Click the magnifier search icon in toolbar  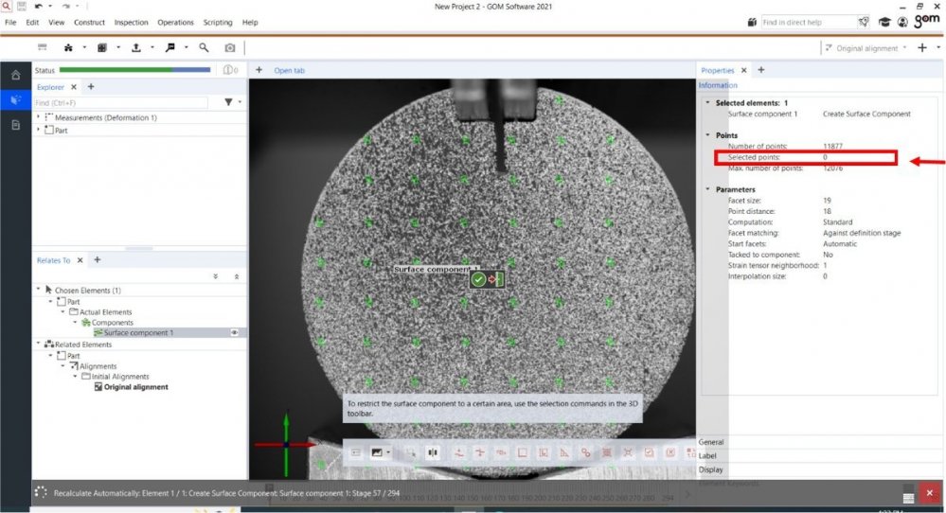(x=203, y=47)
